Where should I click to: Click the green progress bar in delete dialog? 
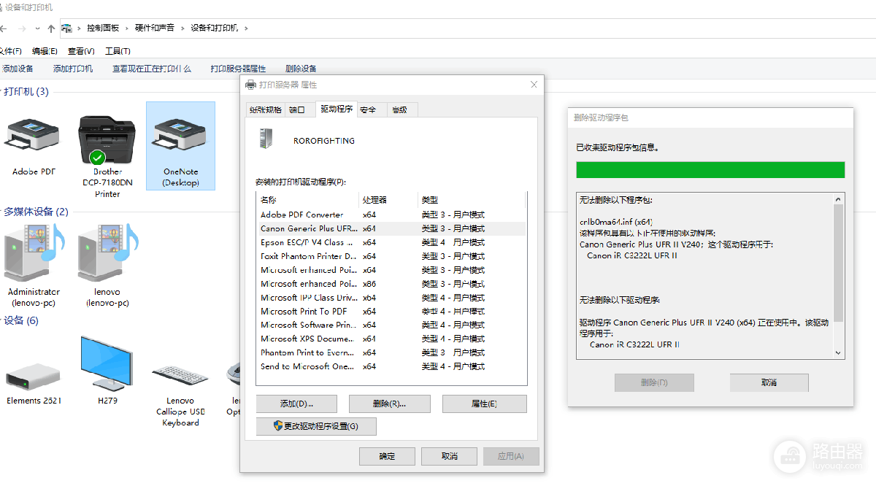pyautogui.click(x=710, y=170)
